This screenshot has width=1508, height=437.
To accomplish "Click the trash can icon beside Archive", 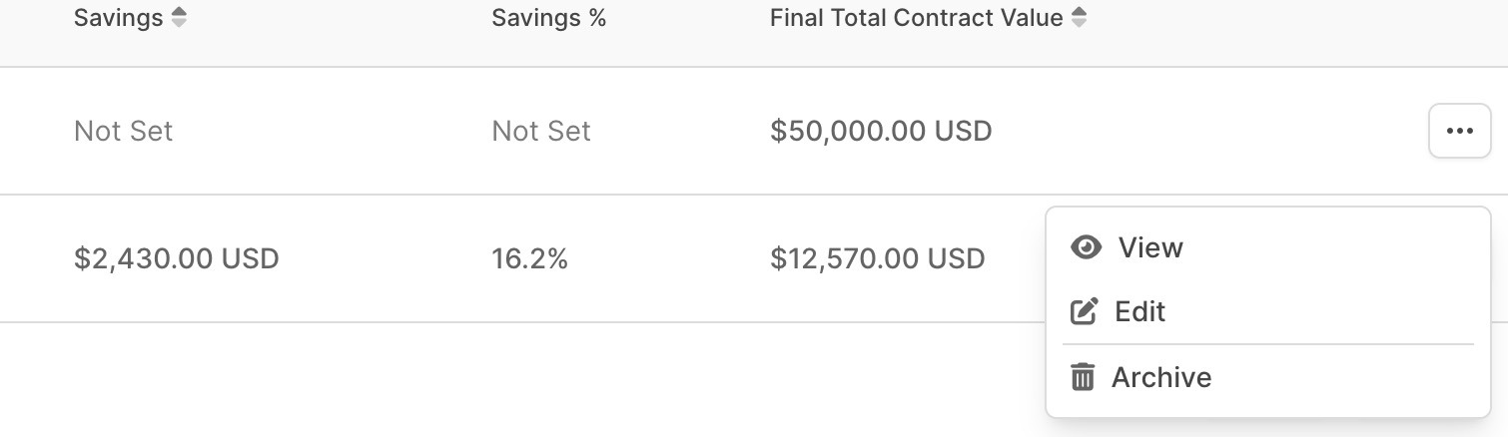I will pyautogui.click(x=1083, y=377).
